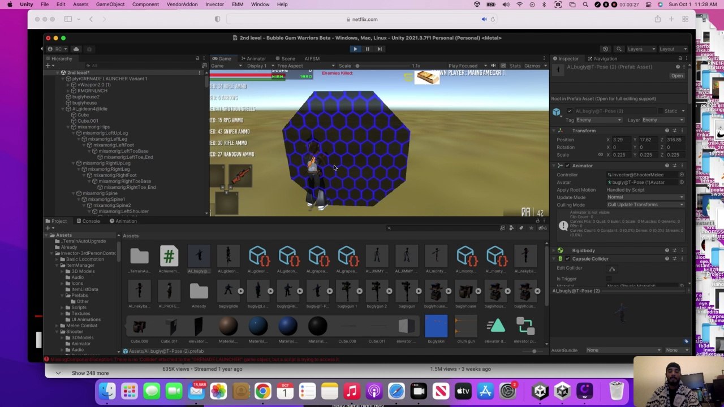The width and height of the screenshot is (724, 407).
Task: Toggle the Capsule Collider enabled checkbox
Action: coord(567,259)
